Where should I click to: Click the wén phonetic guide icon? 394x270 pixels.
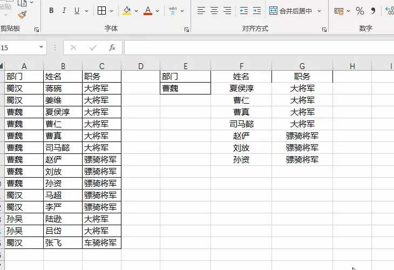point(173,11)
